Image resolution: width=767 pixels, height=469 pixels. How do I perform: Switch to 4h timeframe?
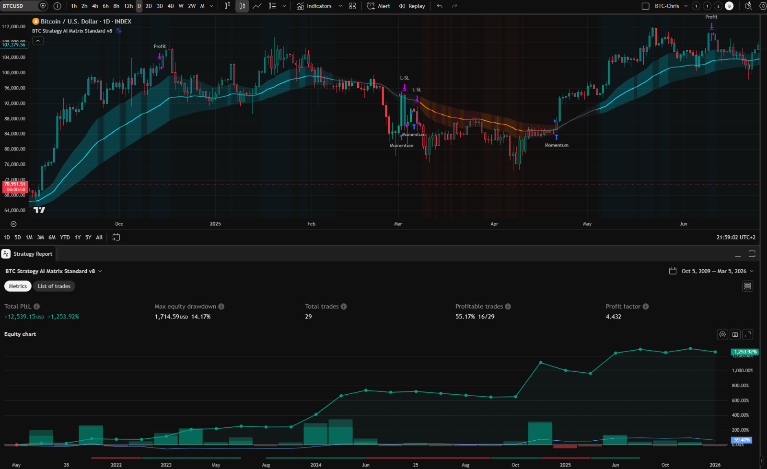[x=95, y=6]
